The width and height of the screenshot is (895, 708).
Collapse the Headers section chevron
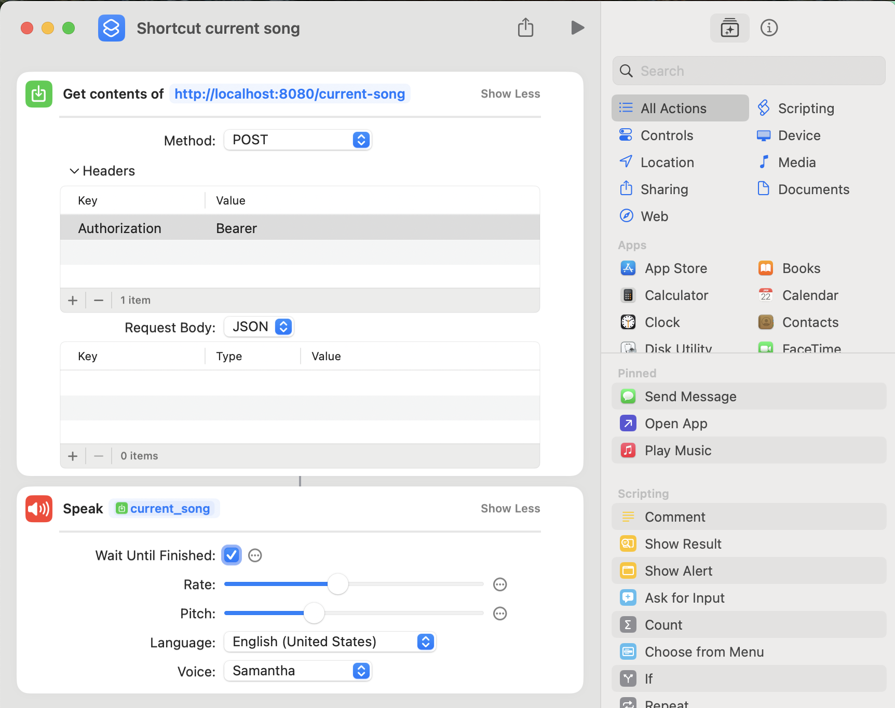point(74,171)
